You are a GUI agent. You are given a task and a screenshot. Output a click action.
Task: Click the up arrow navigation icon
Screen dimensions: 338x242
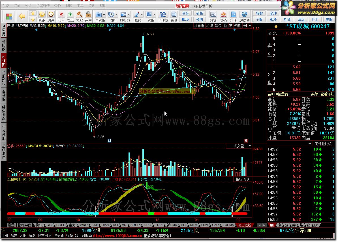pyautogui.click(x=33, y=13)
